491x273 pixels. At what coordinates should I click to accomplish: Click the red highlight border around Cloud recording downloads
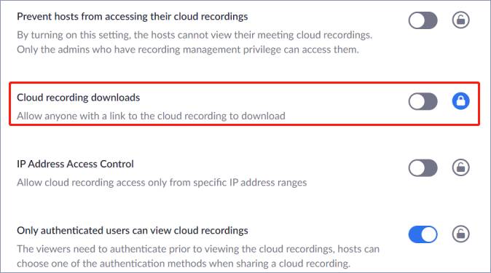point(244,83)
